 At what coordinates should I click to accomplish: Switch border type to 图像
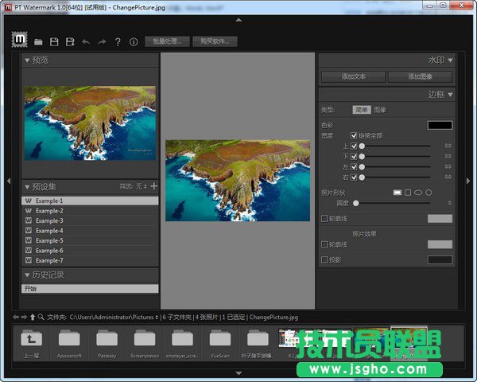(x=380, y=109)
